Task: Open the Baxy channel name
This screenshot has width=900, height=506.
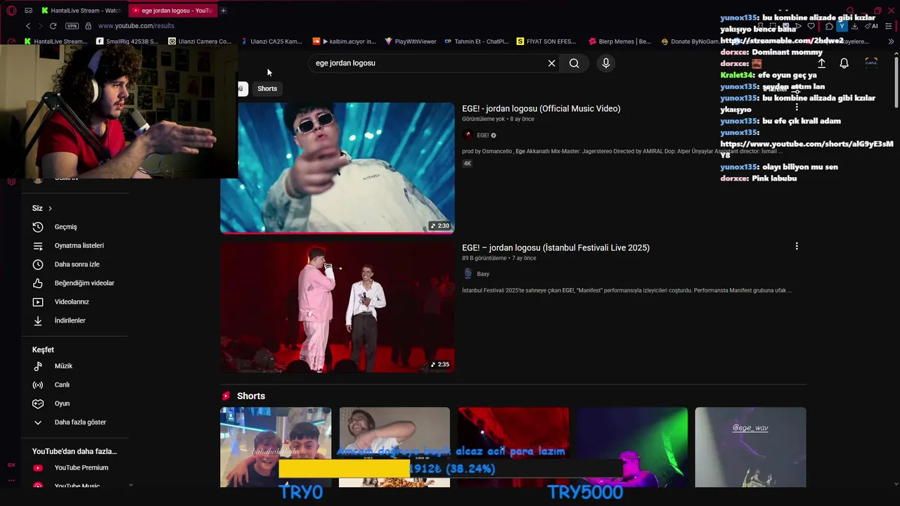Action: coord(483,274)
